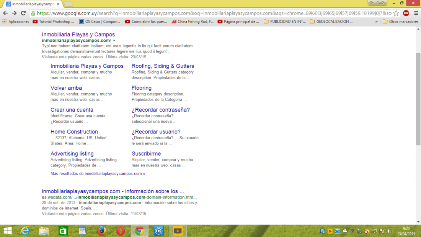The height and width of the screenshot is (237, 421).
Task: Open main result Inmobiliaria Playas y Campos
Action: click(x=78, y=35)
